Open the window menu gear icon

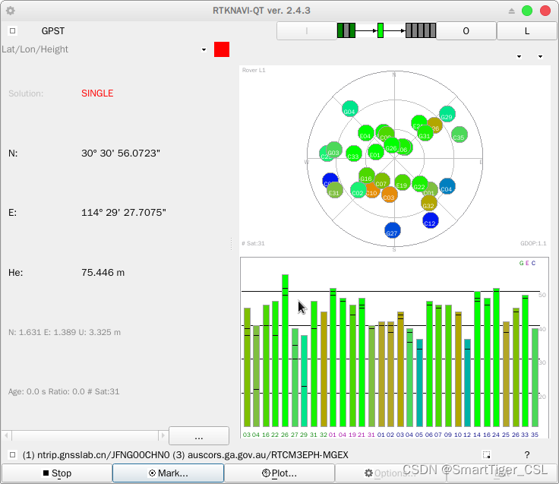[x=11, y=11]
